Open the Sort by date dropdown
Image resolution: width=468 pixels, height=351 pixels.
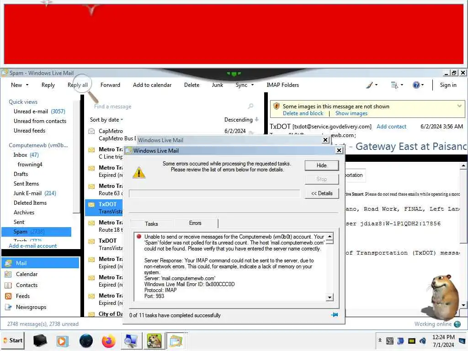pyautogui.click(x=106, y=120)
